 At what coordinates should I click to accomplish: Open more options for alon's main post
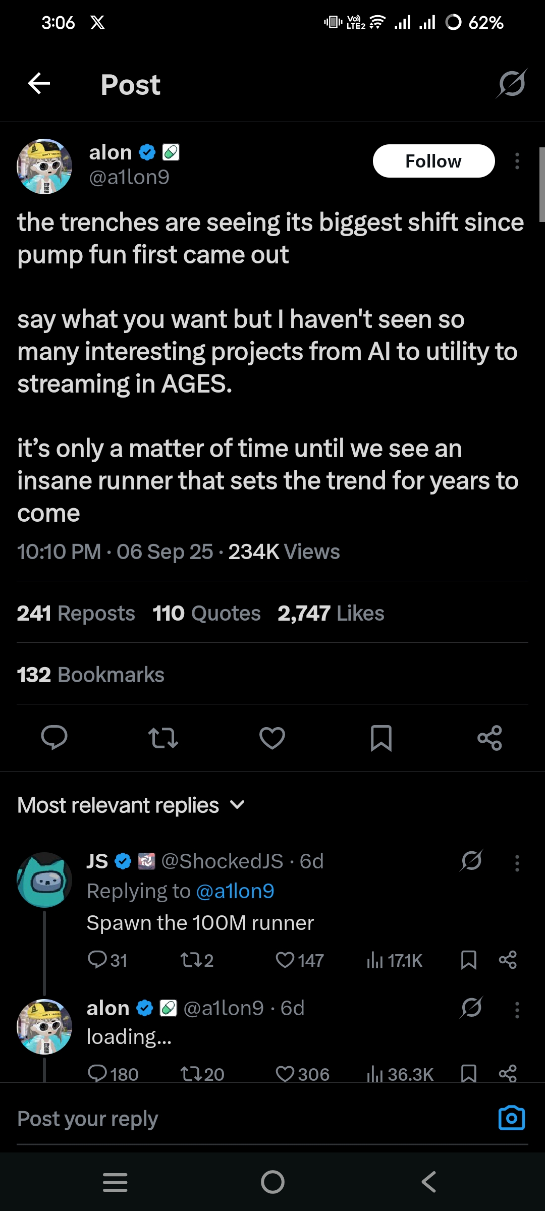tap(517, 161)
